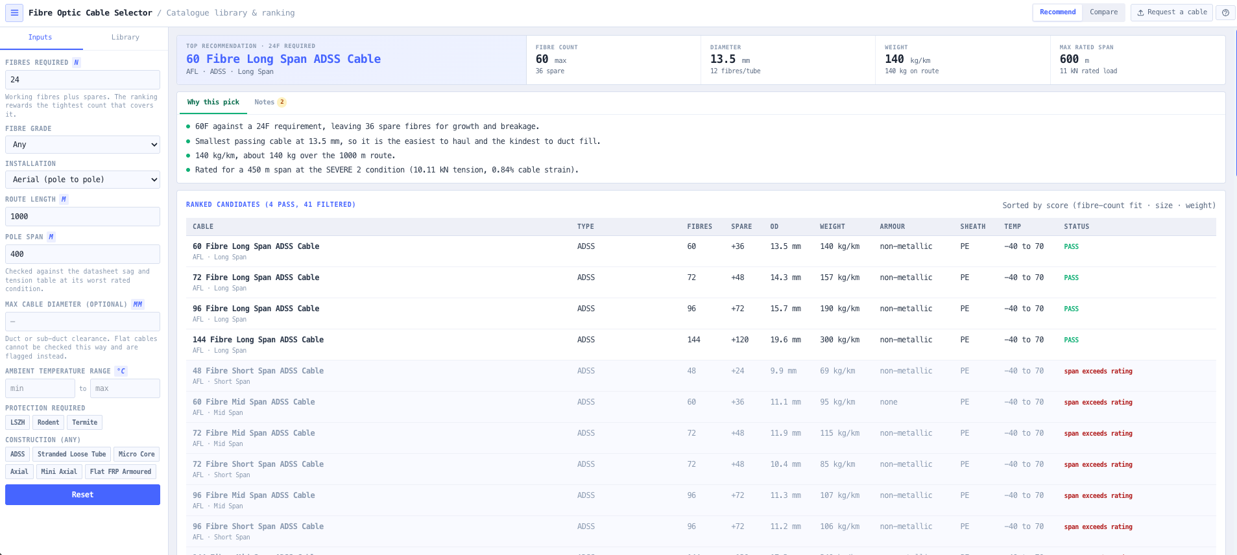Select the 72 Fibre Short Span ADSS row
This screenshot has height=555, width=1237.
pos(701,469)
